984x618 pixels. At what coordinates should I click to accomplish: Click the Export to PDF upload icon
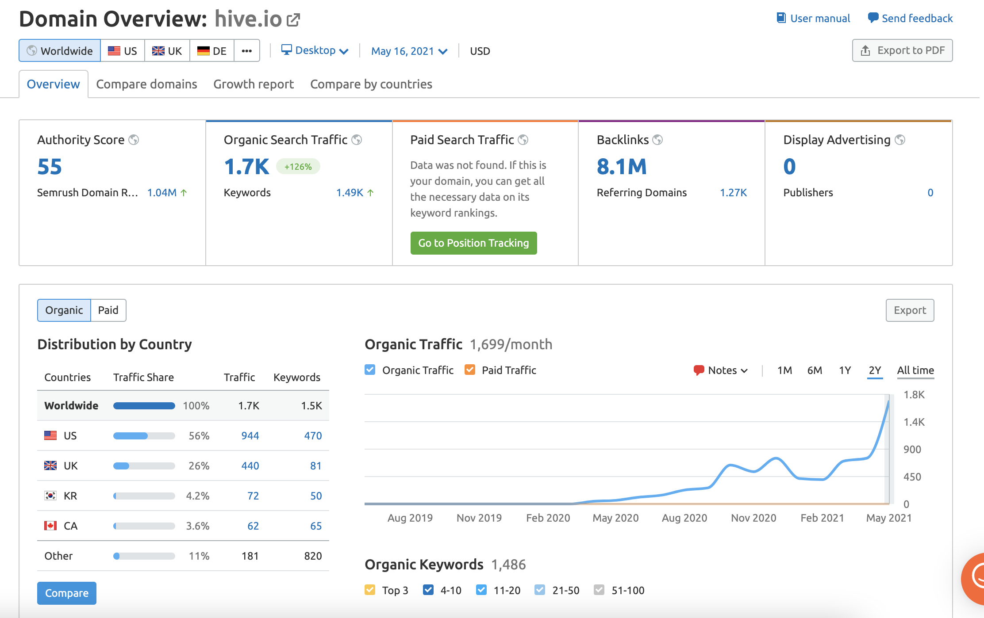865,50
